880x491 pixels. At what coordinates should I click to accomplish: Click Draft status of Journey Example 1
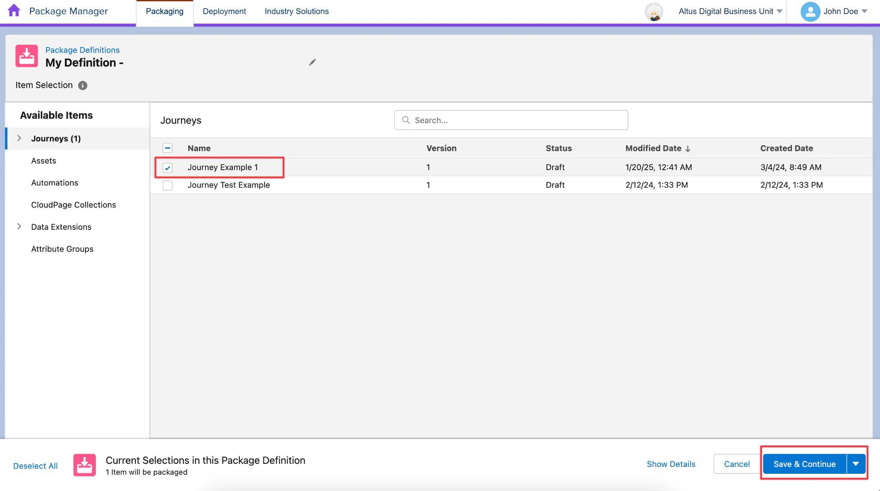(x=555, y=167)
